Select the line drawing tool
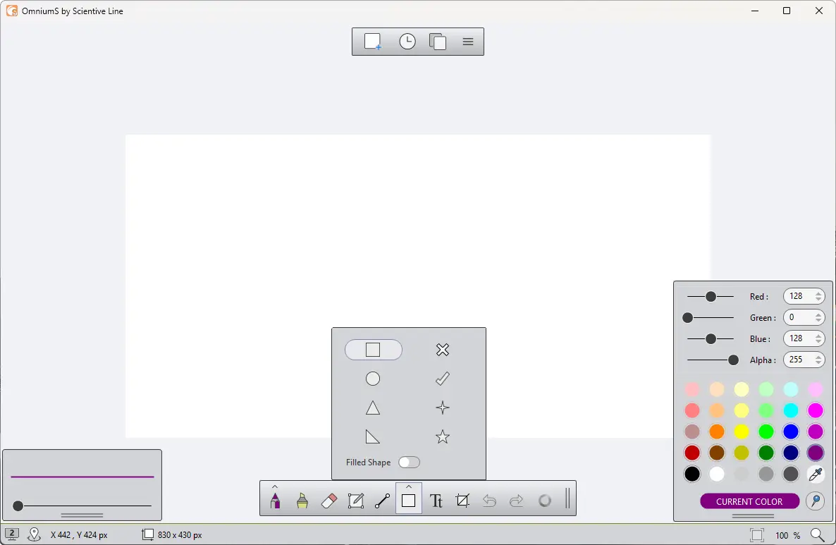This screenshot has height=545, width=836. [382, 501]
